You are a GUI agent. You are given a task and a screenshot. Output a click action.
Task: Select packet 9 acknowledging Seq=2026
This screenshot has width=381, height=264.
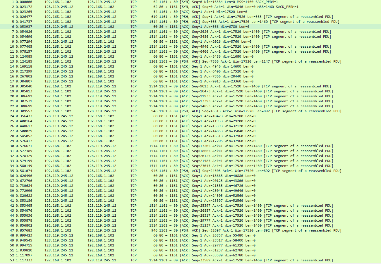[x=117, y=42]
